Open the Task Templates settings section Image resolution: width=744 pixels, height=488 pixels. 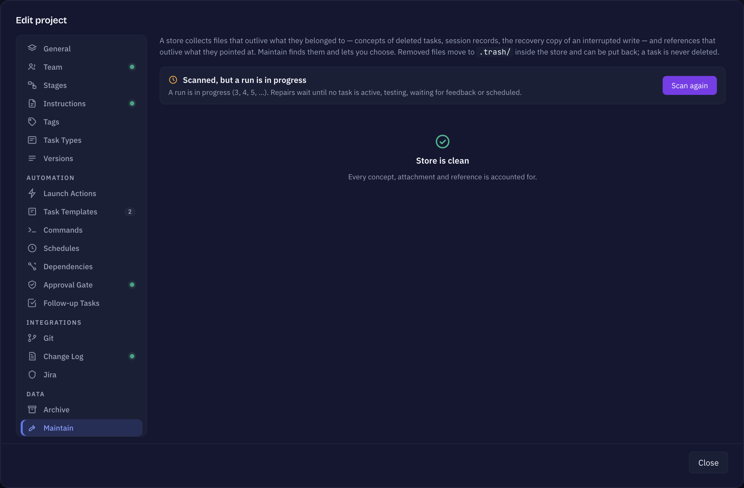coord(81,212)
